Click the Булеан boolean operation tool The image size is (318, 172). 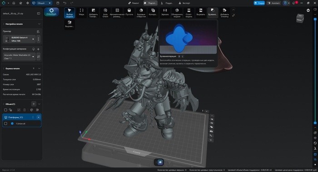click(x=213, y=13)
